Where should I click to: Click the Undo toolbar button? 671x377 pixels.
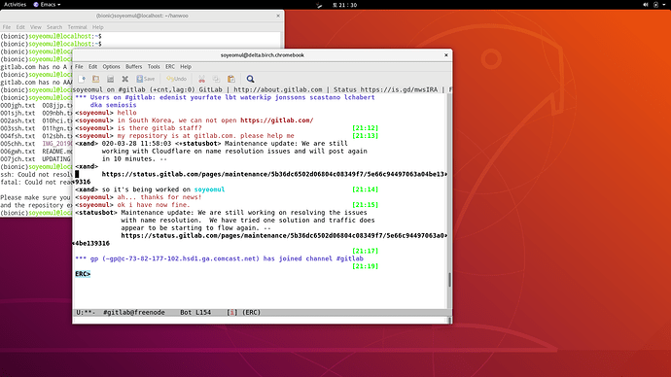(x=176, y=79)
